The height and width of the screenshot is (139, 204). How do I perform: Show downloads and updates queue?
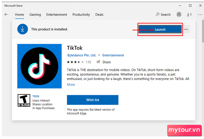[x=189, y=15]
